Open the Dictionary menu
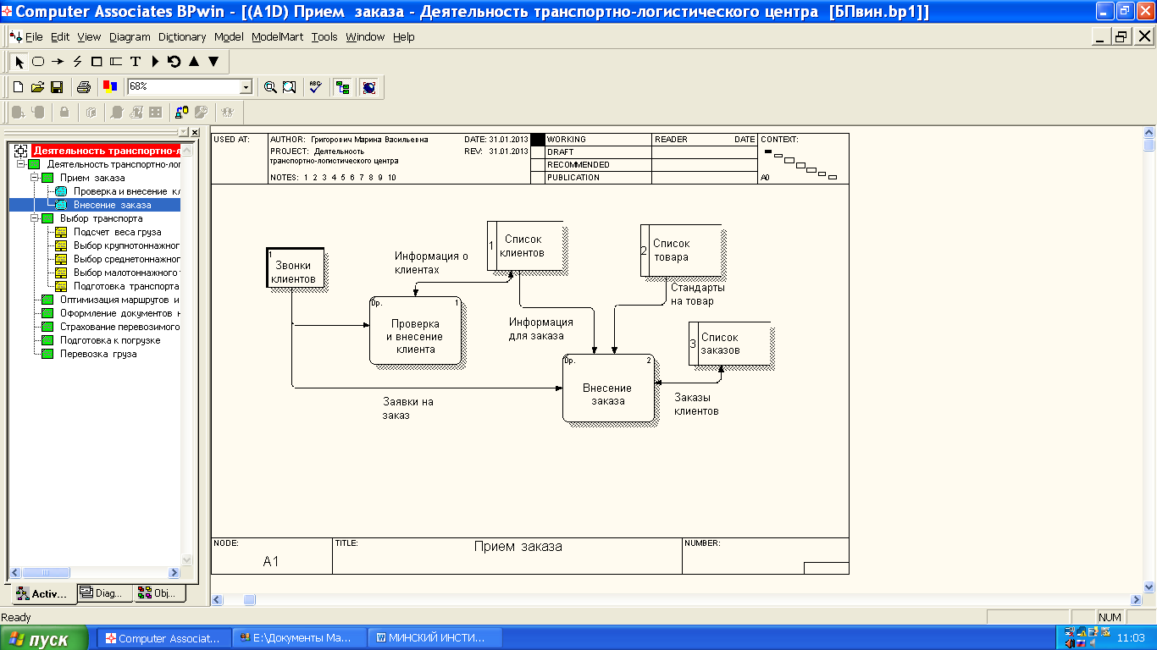Screen dimensions: 1157x650 182,37
